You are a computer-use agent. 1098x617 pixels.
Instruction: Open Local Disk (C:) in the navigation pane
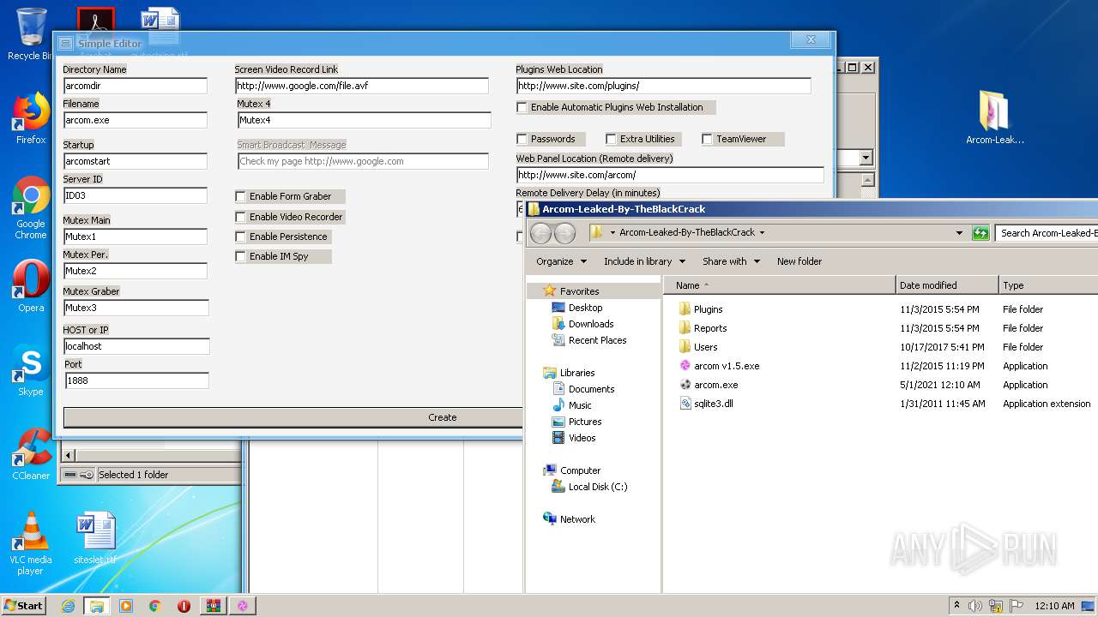coord(597,487)
